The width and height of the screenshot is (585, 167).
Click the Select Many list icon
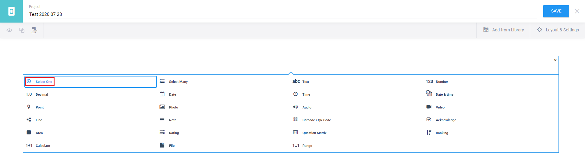[x=162, y=81]
